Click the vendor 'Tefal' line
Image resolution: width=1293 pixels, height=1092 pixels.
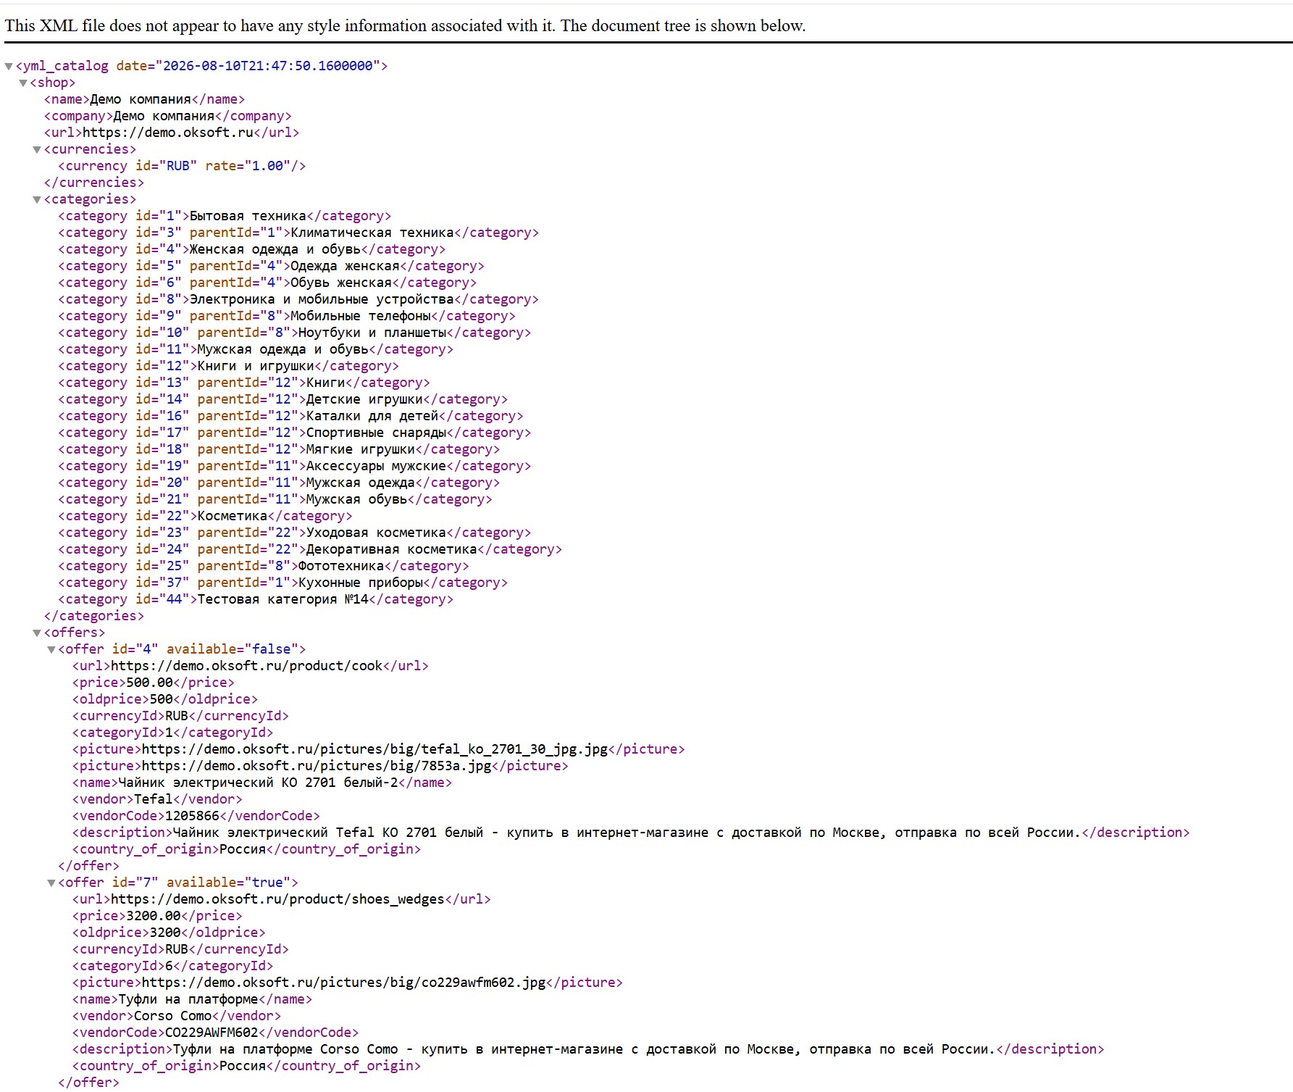157,799
